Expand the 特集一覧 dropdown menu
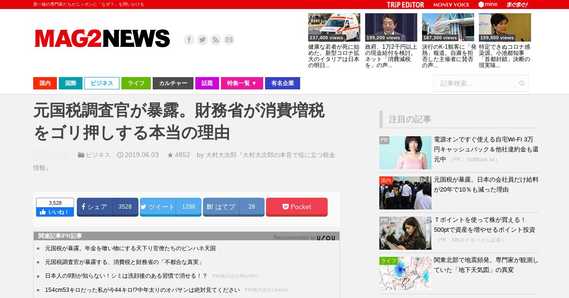569x298 pixels. (242, 83)
